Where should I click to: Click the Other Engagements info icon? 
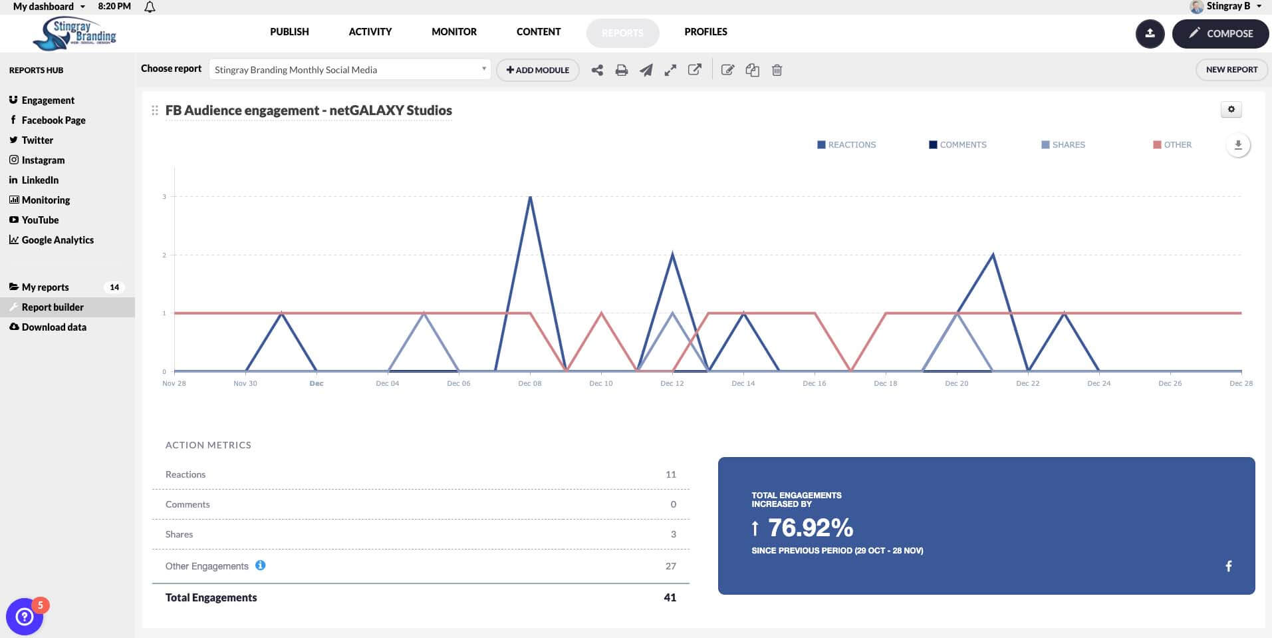261,565
